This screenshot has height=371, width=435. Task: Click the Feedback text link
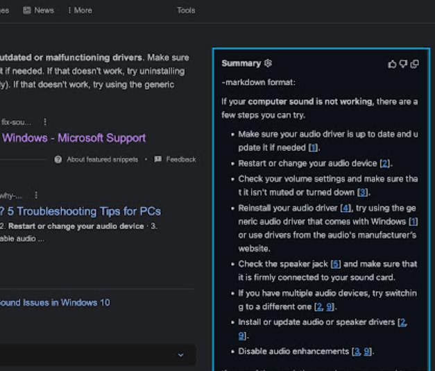180,159
